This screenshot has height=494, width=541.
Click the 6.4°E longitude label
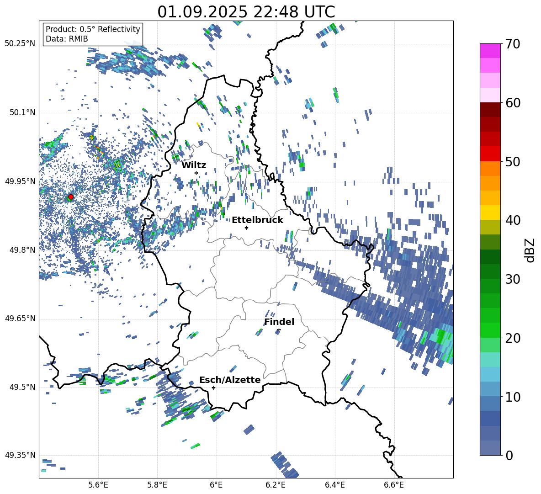coord(334,485)
